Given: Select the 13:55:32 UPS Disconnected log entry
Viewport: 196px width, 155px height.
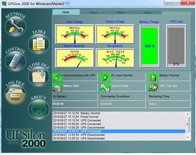Looking at the screenshot, I should click(x=119, y=139).
